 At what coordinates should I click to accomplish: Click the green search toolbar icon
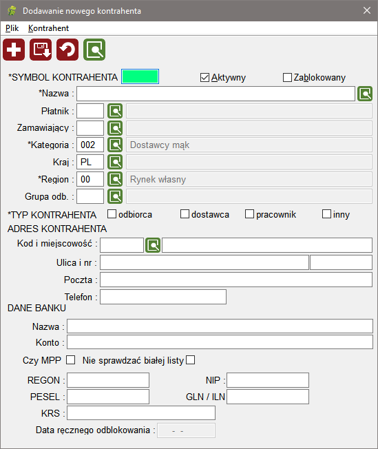[x=94, y=50]
